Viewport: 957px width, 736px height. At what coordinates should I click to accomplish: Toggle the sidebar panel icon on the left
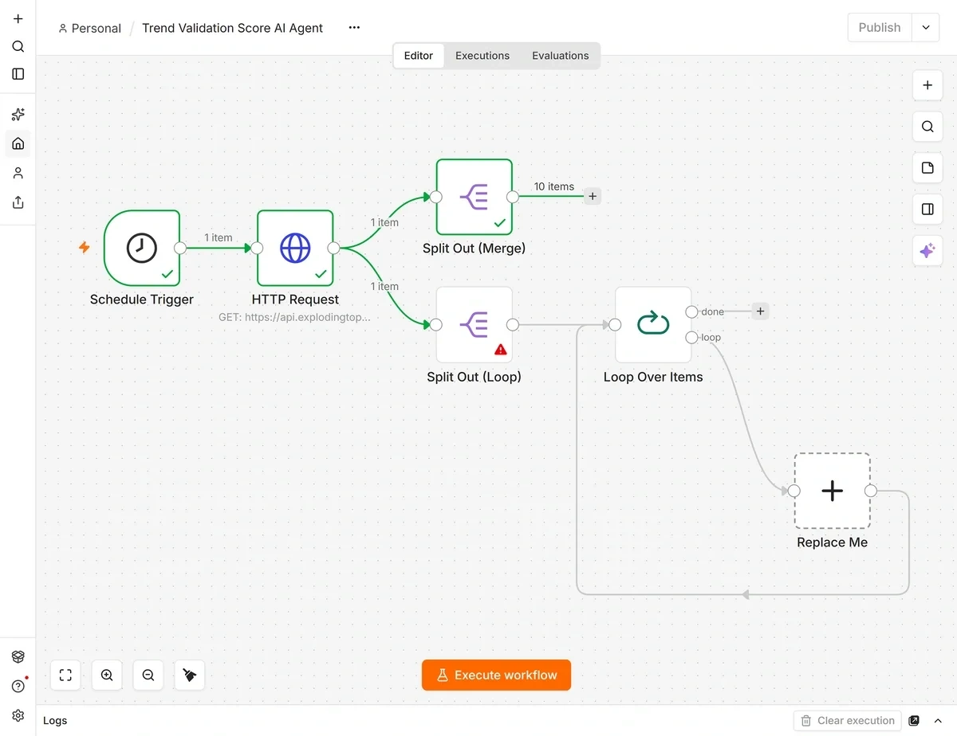[x=18, y=74]
